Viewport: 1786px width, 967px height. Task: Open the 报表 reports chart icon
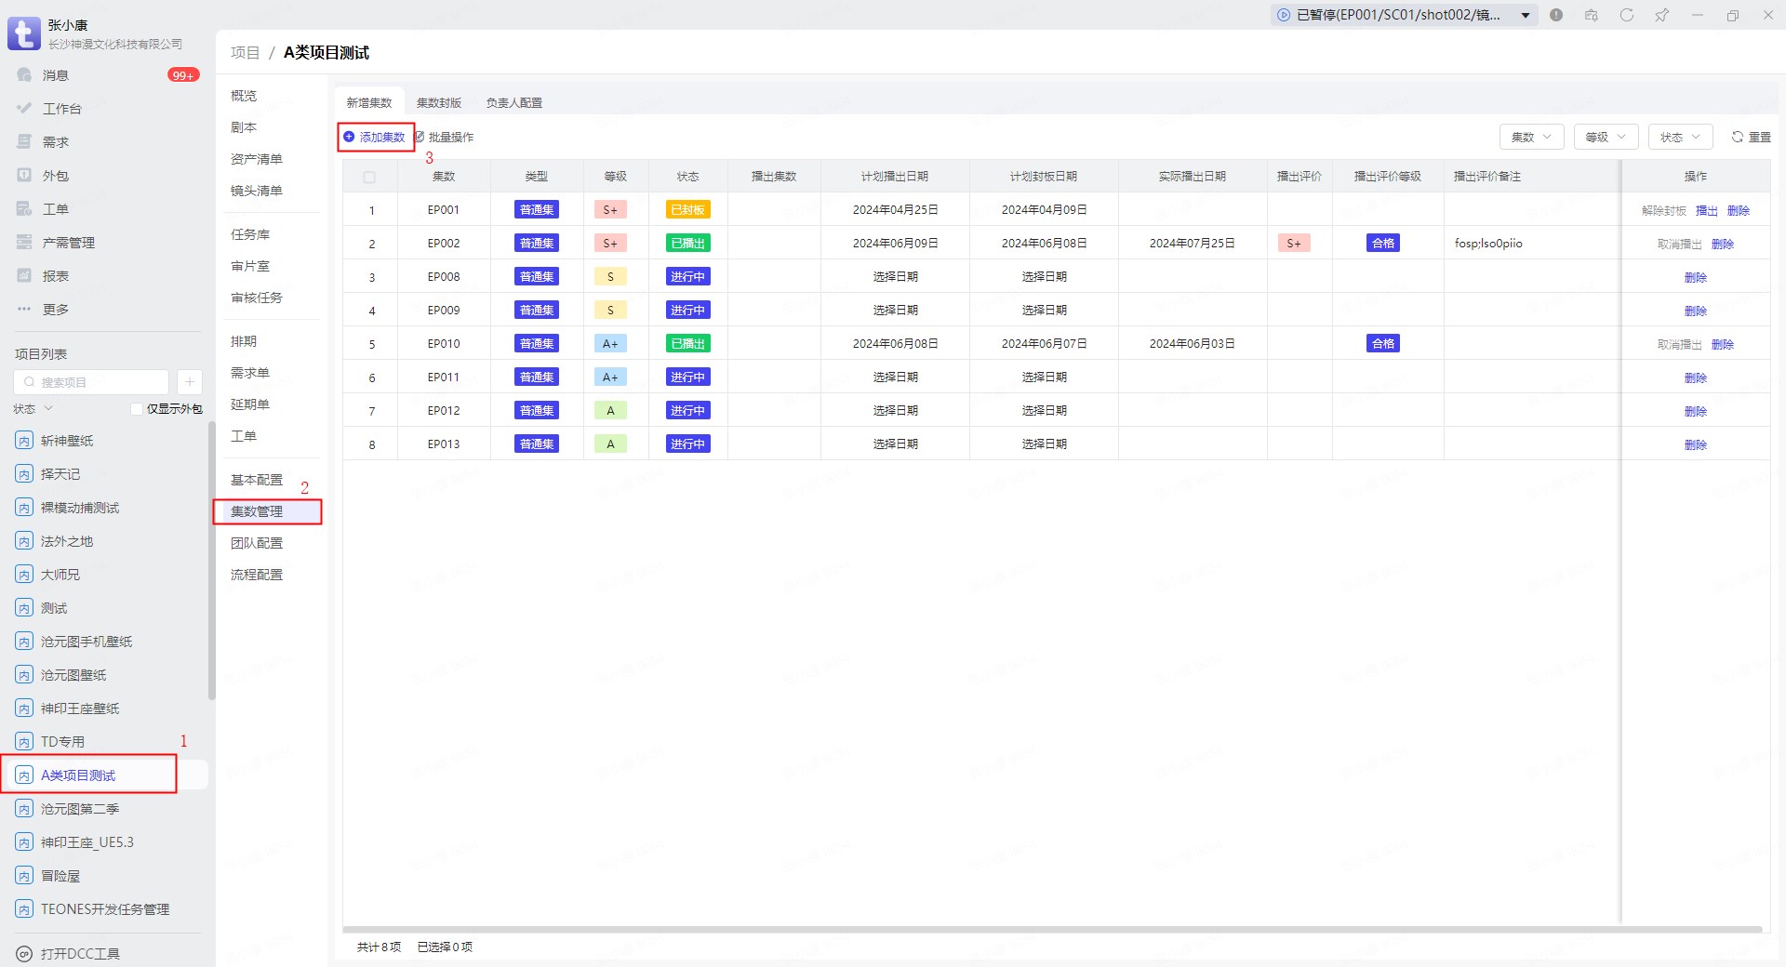(x=25, y=276)
